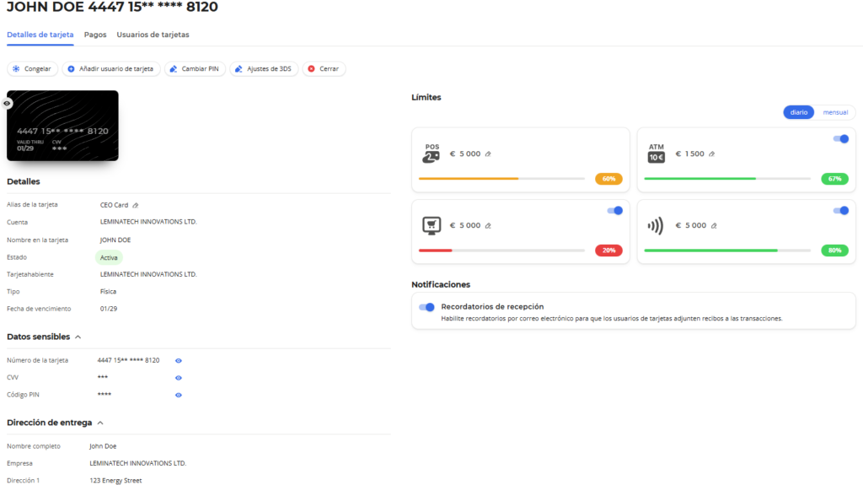Viewport: 863px width, 485px height.
Task: Show the CVV using its eye icon
Action: (178, 377)
